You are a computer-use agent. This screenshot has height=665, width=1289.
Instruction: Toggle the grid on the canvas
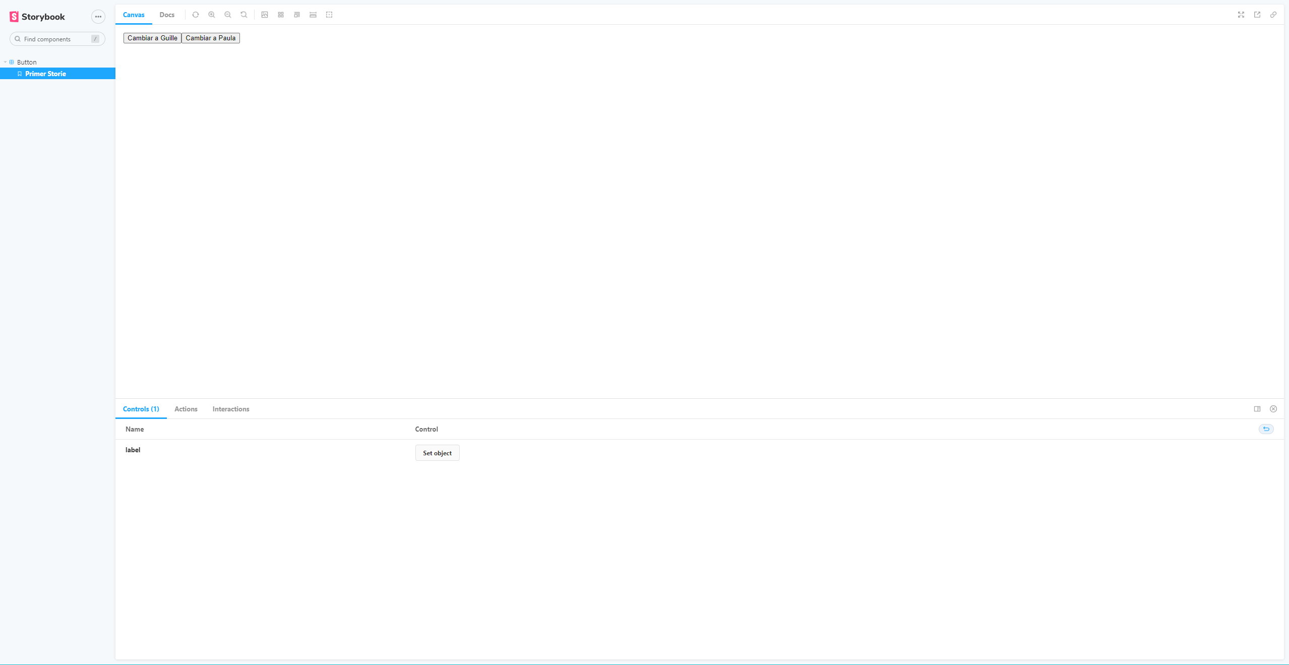[x=280, y=15]
